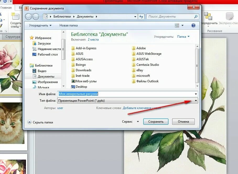Select Мои веб-узлы item
The width and height of the screenshot is (238, 174).
point(84,81)
